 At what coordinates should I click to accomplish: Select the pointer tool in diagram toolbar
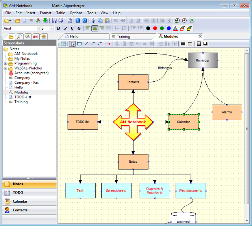pos(72,44)
